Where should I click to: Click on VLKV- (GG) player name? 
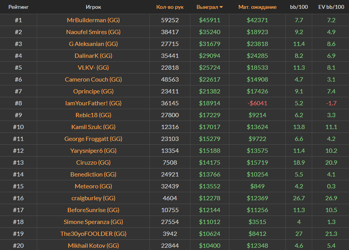coord(93,67)
